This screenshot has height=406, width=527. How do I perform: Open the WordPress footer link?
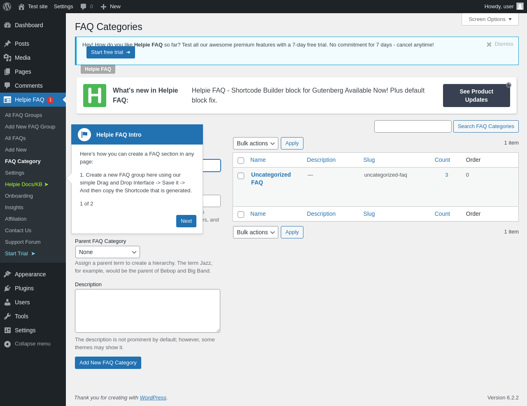click(153, 398)
